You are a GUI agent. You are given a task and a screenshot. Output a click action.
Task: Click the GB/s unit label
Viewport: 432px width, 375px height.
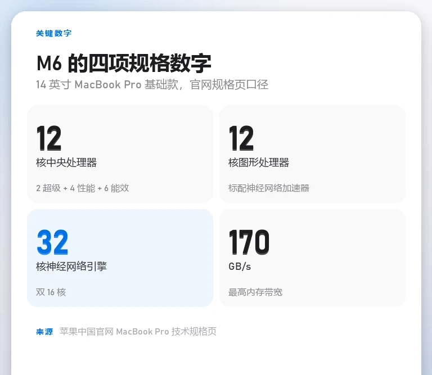[240, 266]
